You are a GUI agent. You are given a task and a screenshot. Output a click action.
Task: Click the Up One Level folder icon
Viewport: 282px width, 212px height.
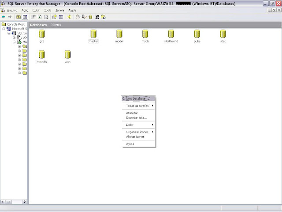(19, 17)
